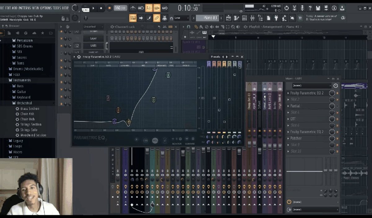Select the Playlist magnet snap icon

click(x=188, y=27)
